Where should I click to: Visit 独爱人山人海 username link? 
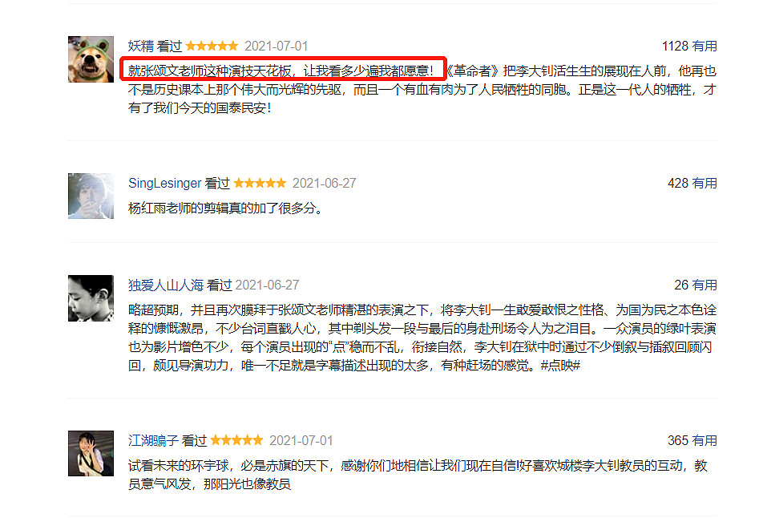(165, 285)
